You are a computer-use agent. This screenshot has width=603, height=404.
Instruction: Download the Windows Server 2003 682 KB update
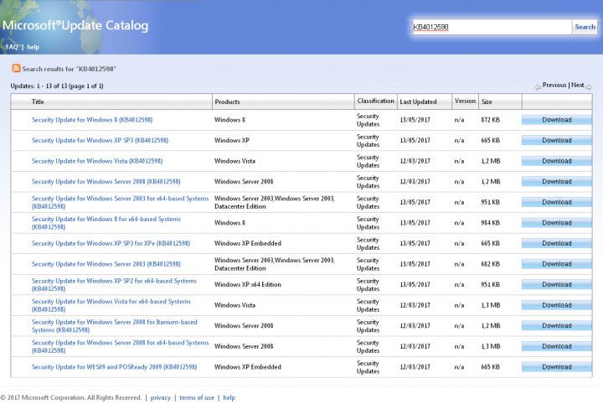[x=556, y=264]
